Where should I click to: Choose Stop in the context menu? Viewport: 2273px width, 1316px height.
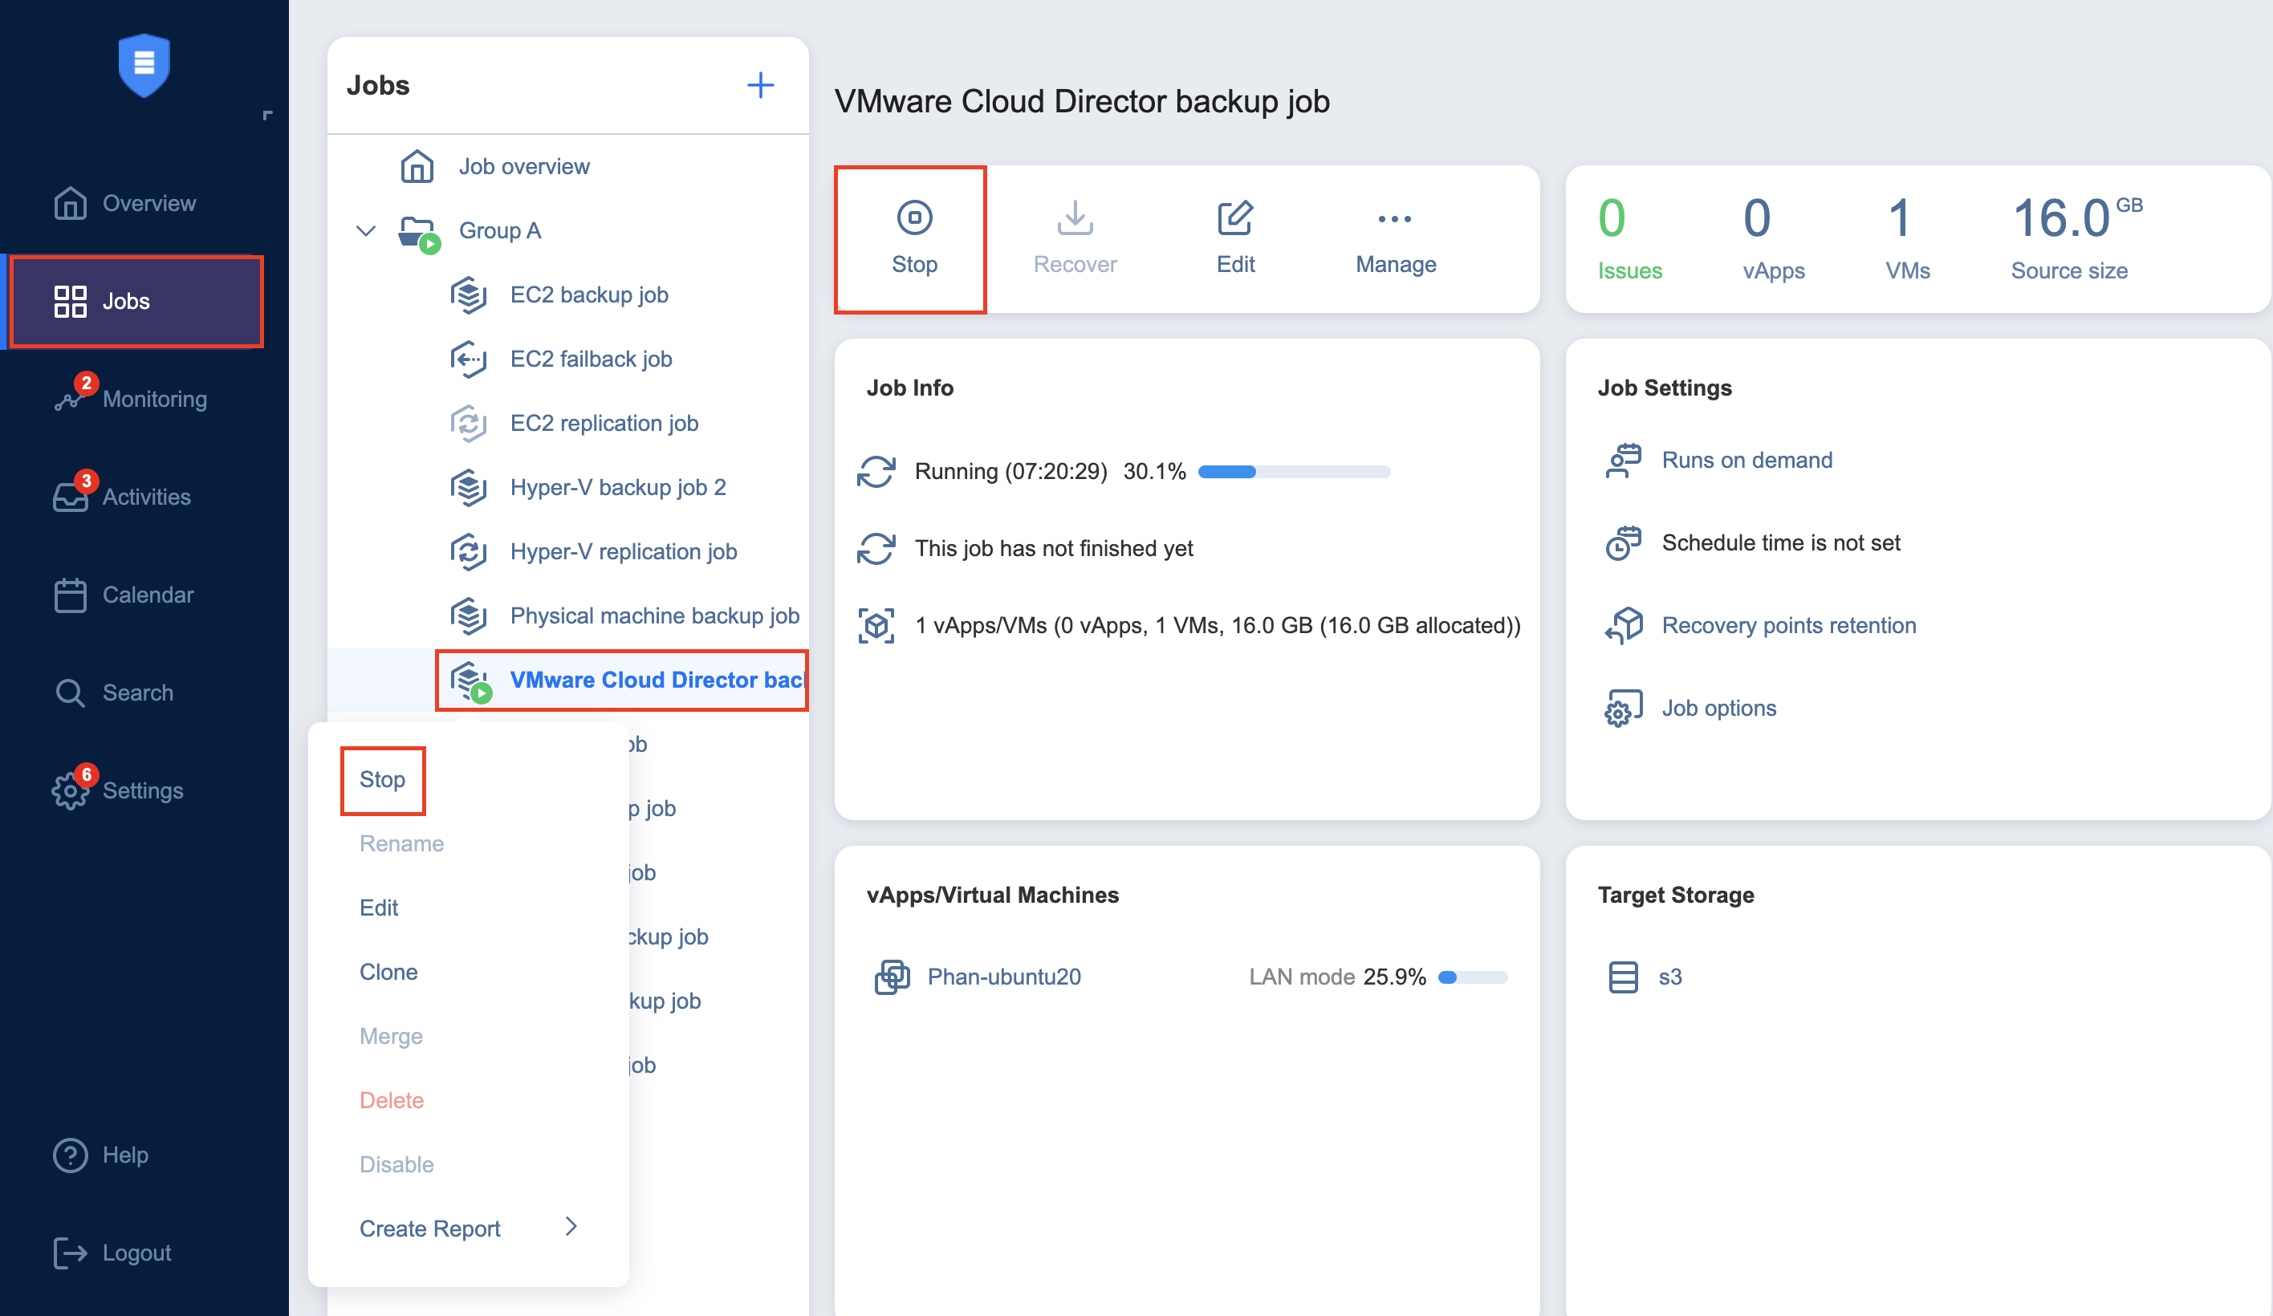pos(382,779)
